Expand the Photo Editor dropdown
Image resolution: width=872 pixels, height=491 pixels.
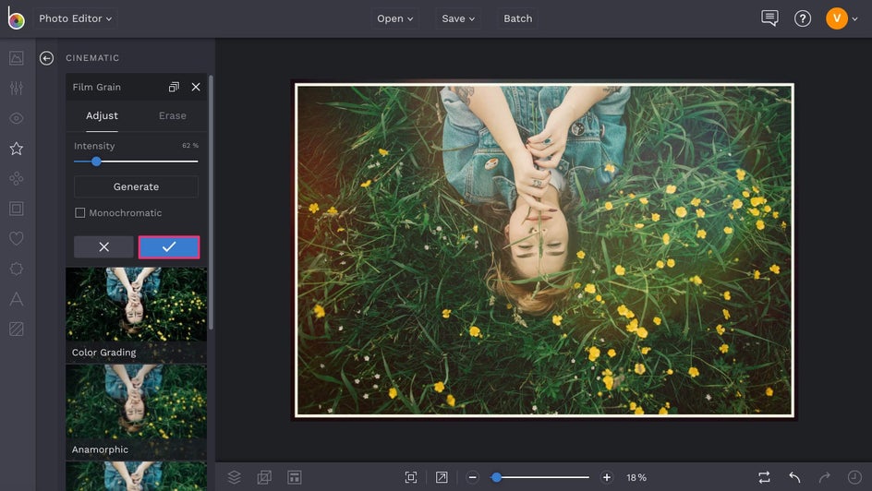76,18
